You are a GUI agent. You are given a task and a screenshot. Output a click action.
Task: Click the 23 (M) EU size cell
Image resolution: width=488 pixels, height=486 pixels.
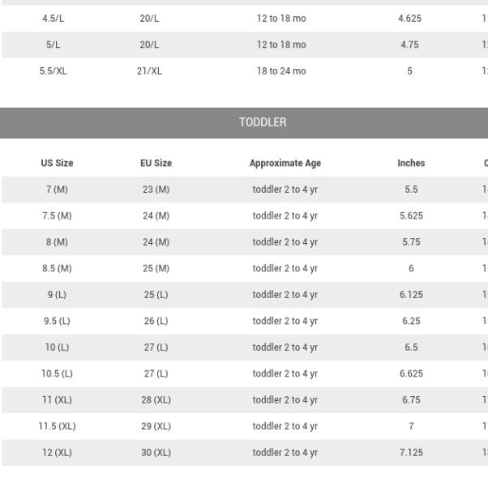[x=156, y=190]
